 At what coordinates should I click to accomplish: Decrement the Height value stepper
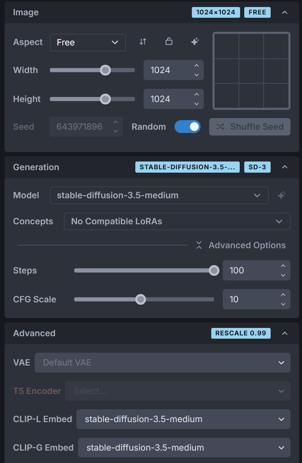click(x=197, y=104)
